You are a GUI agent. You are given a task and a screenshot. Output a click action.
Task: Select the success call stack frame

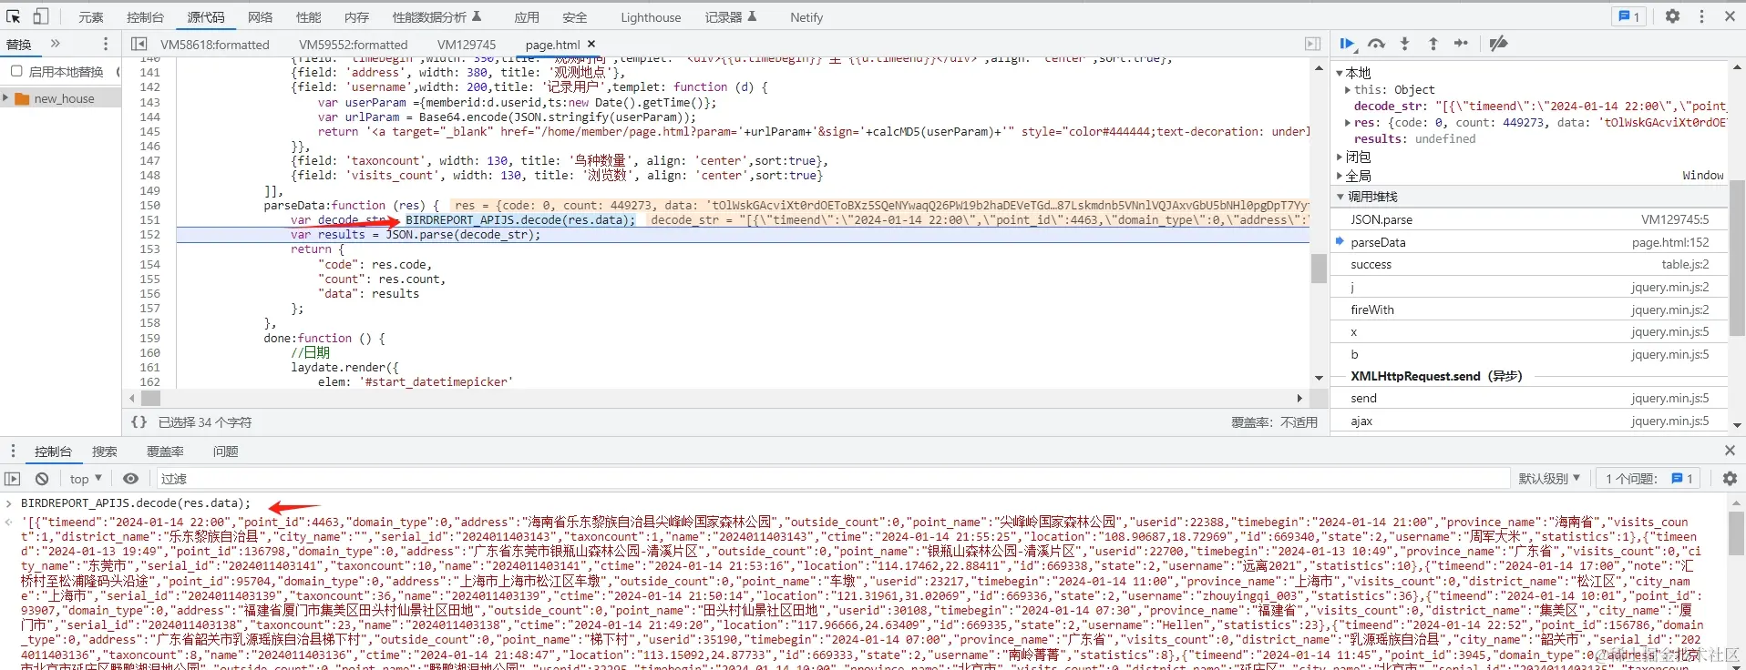tap(1529, 264)
